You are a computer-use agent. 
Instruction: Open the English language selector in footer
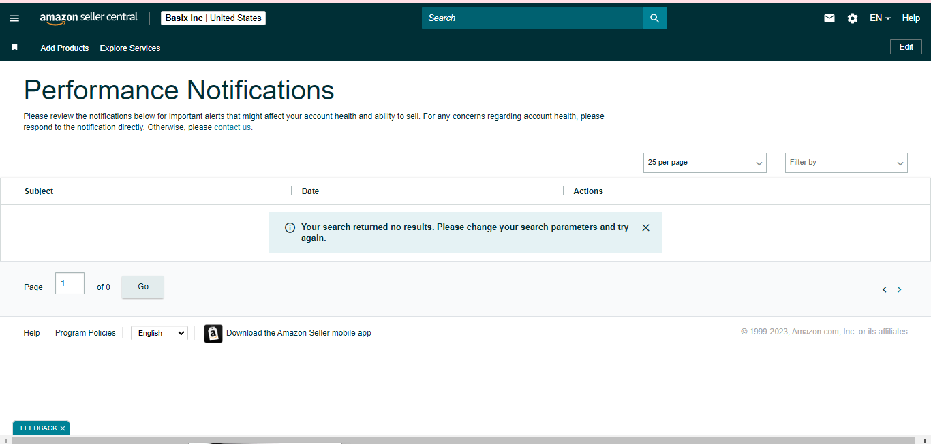click(159, 333)
